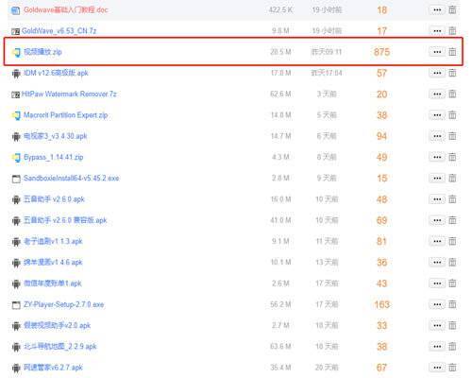472x378 pixels.
Task: Delete the HitPaw Watermark Remover.7z file
Action: 452,94
